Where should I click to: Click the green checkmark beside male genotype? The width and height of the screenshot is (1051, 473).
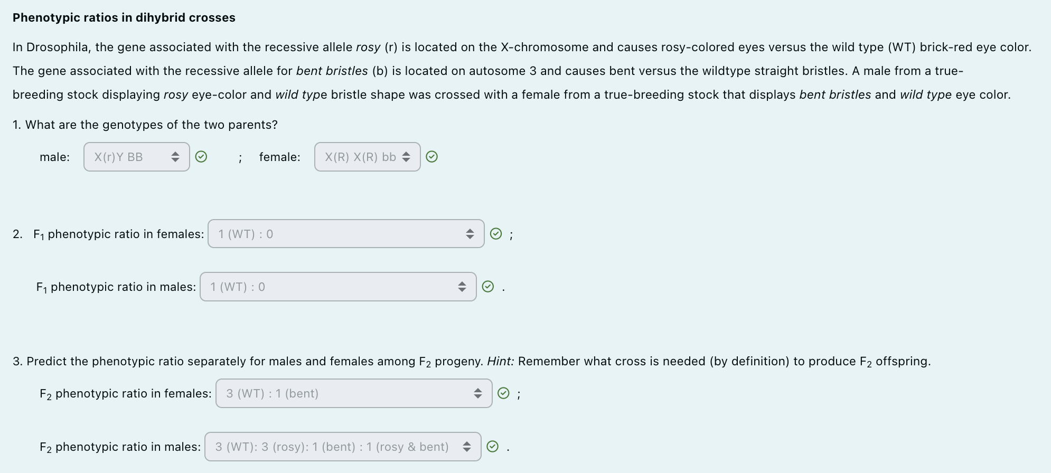coord(201,157)
